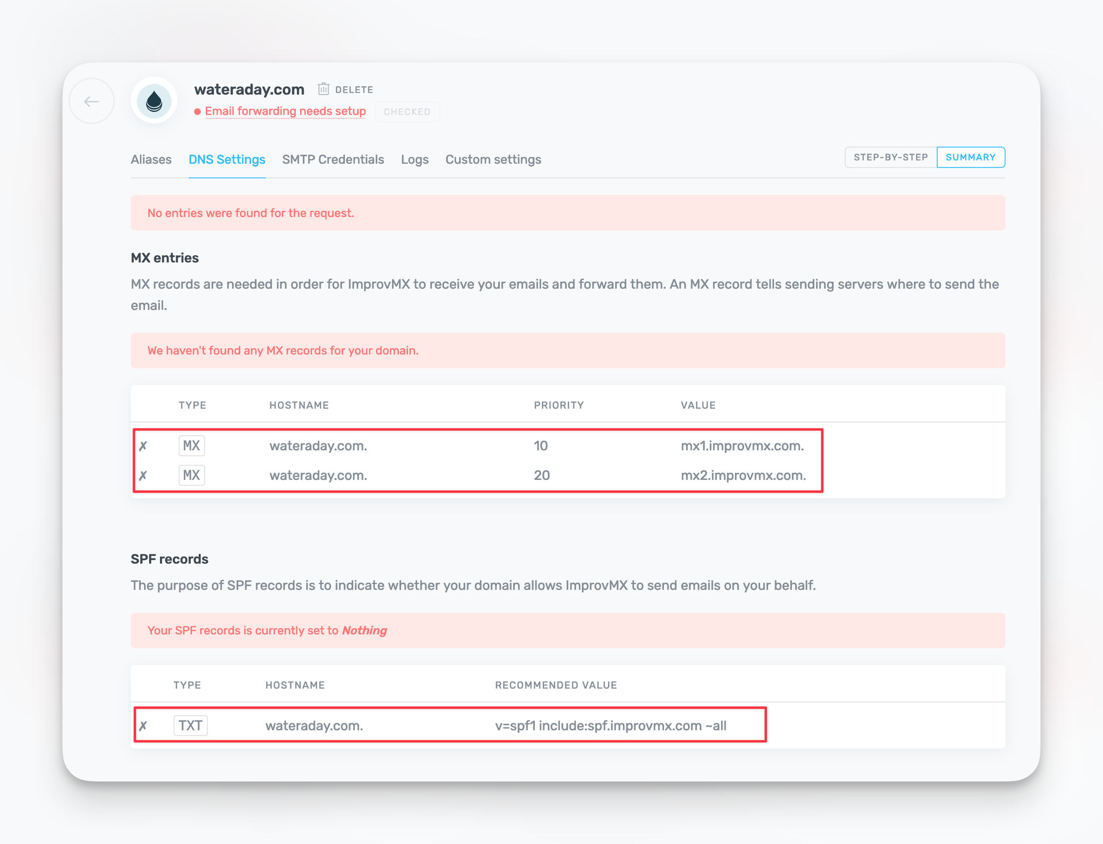Switch to STEP-BY-STEP view
1103x844 pixels.
(891, 157)
